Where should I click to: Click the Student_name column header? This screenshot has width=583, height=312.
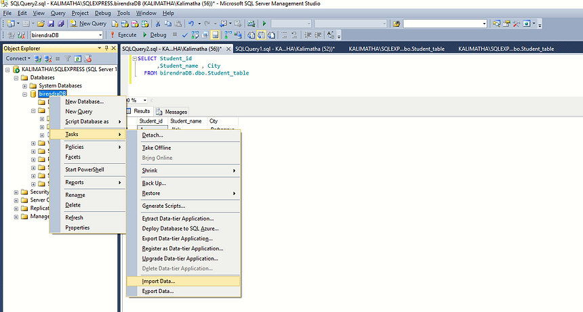[x=186, y=121]
